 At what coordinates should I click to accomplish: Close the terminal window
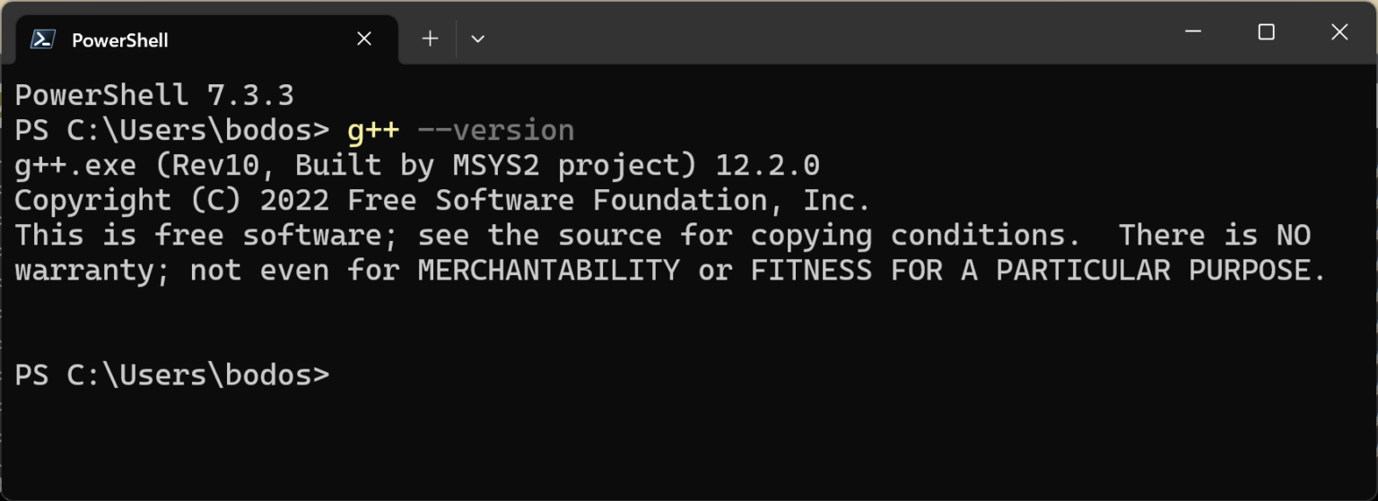coord(1339,32)
